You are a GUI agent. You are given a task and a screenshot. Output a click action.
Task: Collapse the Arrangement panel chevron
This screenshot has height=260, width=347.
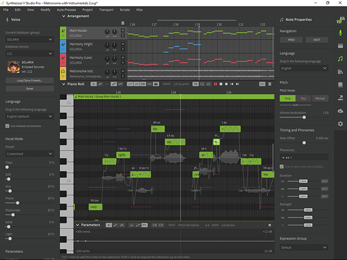[64, 16]
